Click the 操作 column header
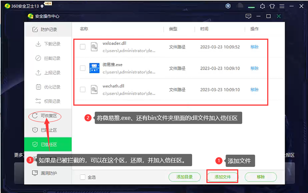This screenshot has width=308, height=193. click(254, 29)
